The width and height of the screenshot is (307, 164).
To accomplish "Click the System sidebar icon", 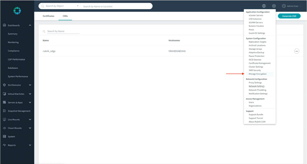I will coord(4,137).
